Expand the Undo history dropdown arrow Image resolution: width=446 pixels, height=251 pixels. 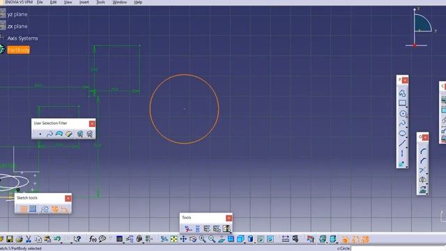[61, 243]
